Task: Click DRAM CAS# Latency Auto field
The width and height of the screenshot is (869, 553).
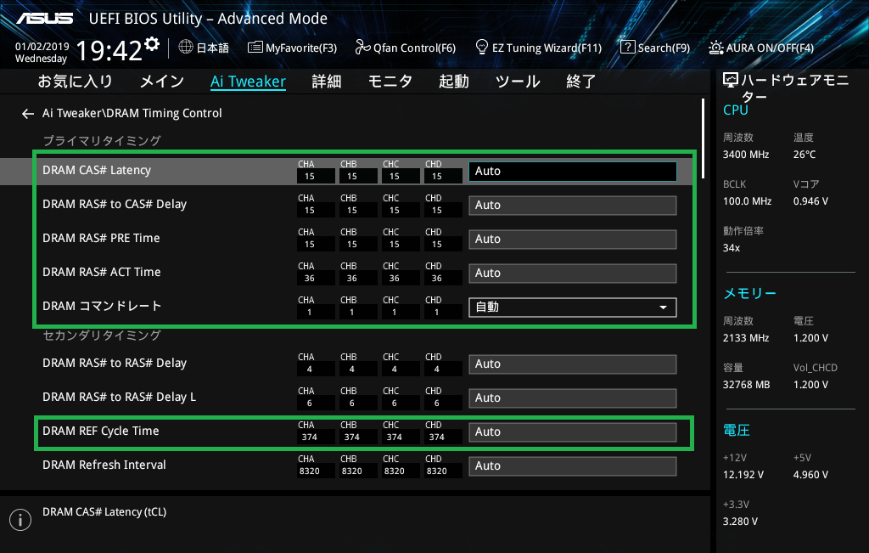Action: click(x=573, y=172)
